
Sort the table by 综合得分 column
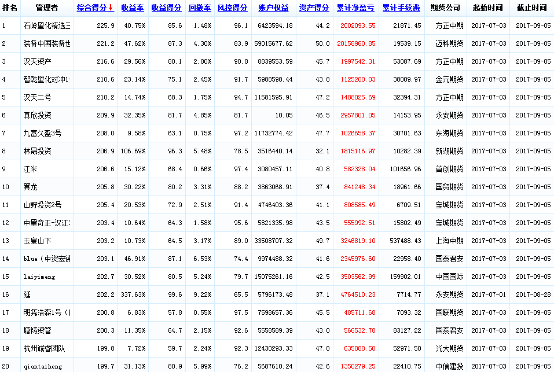pos(95,8)
